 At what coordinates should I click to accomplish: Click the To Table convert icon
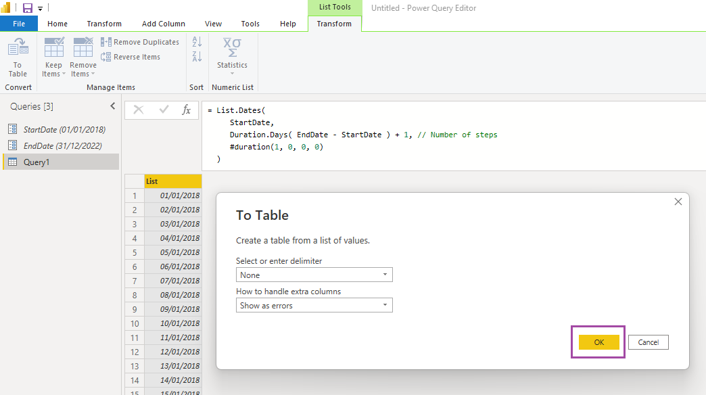[18, 57]
